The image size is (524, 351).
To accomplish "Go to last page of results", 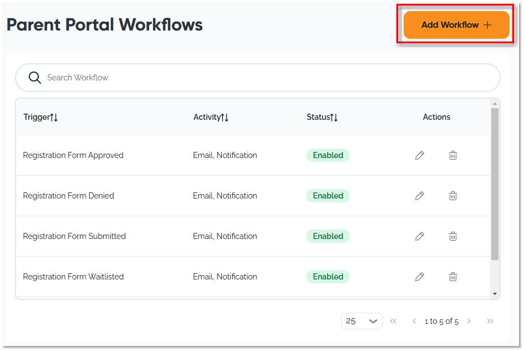I will (x=490, y=321).
